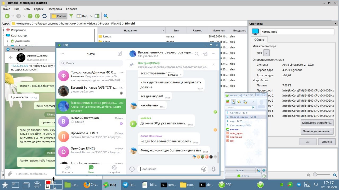339x190 pixels.
Task: Open the Справка menu
Action: click(x=72, y=9)
